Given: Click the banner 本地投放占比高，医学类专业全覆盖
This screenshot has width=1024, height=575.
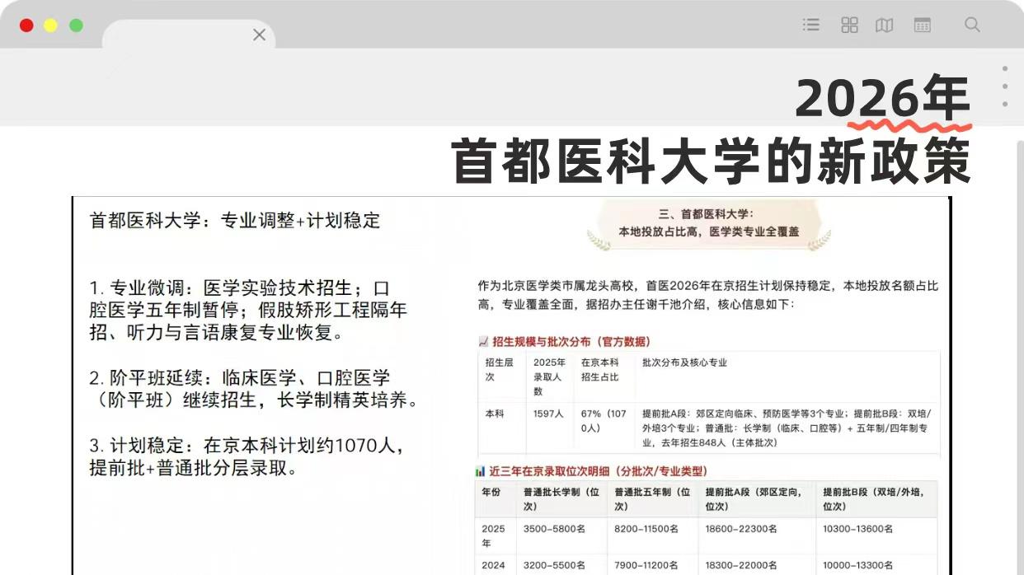Looking at the screenshot, I should tap(709, 232).
